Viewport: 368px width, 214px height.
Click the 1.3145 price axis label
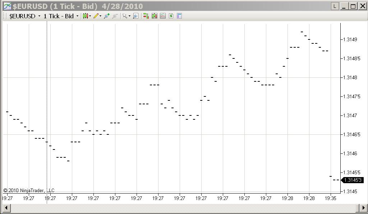[x=350, y=191]
